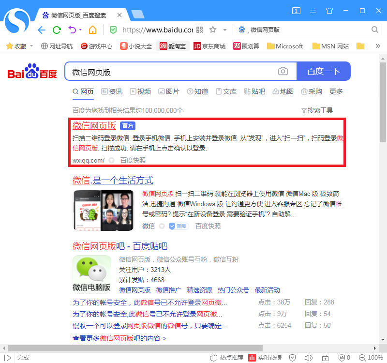
Task: Click the status bar download box icon
Action: [325, 358]
